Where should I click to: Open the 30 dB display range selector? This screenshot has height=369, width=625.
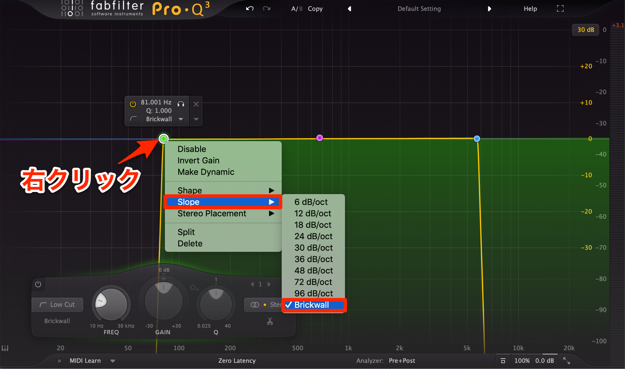coord(585,30)
